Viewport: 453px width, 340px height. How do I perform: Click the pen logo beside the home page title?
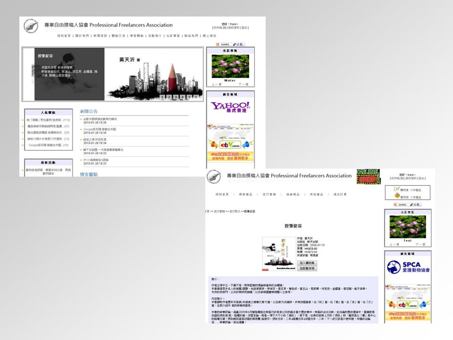(31, 25)
